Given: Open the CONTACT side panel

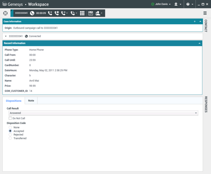Looking at the screenshot, I should (206, 26).
